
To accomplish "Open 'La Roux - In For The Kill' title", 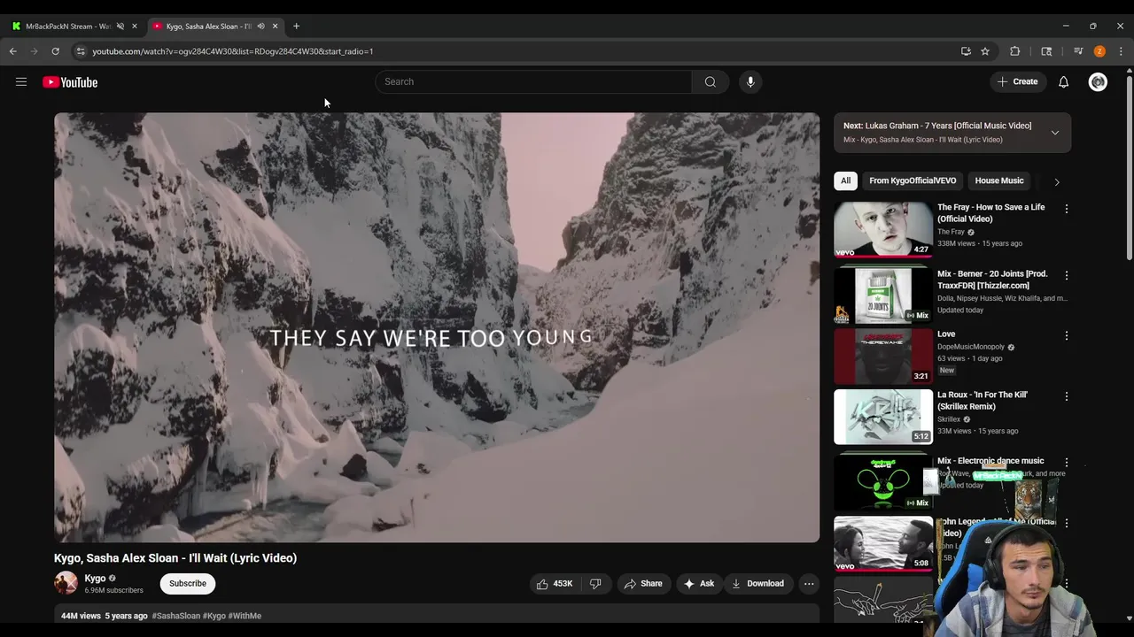I will coord(983,401).
